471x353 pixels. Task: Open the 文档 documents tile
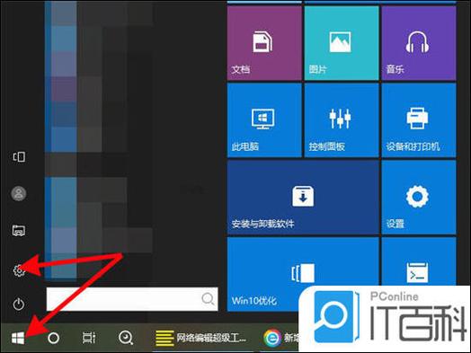(x=264, y=43)
